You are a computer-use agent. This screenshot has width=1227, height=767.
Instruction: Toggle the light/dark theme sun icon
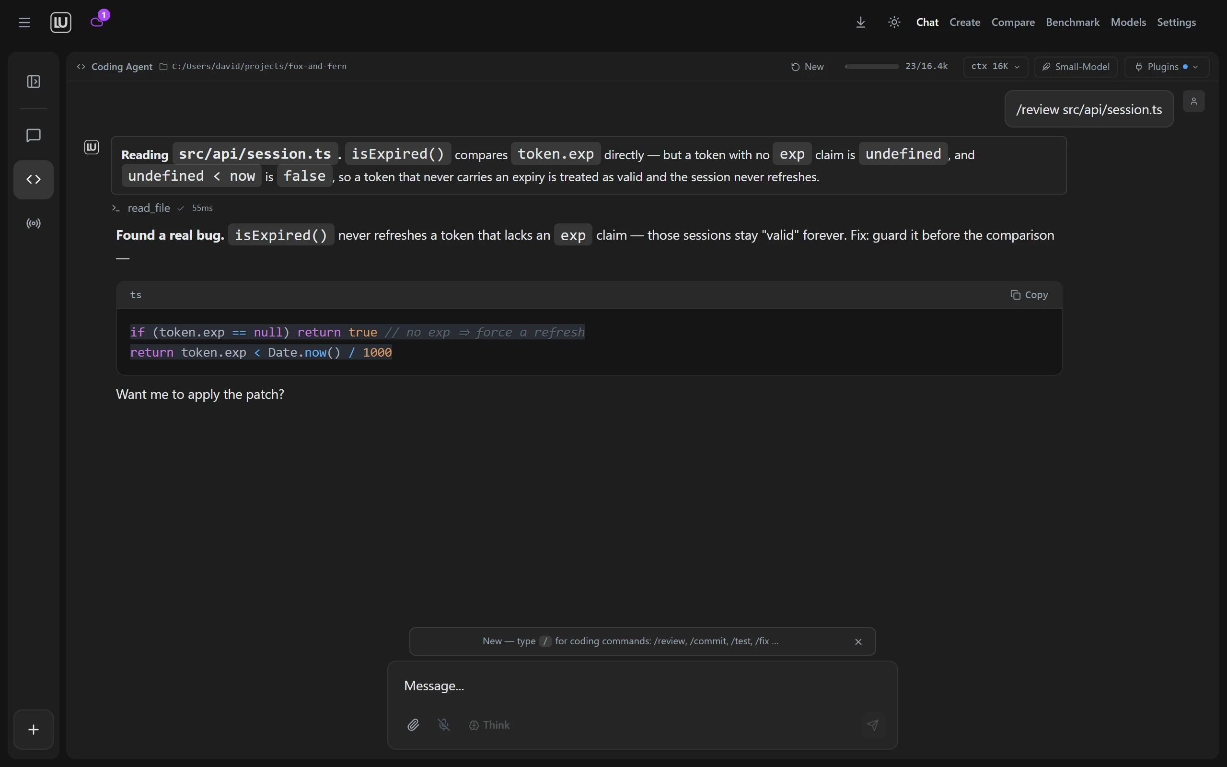coord(894,23)
